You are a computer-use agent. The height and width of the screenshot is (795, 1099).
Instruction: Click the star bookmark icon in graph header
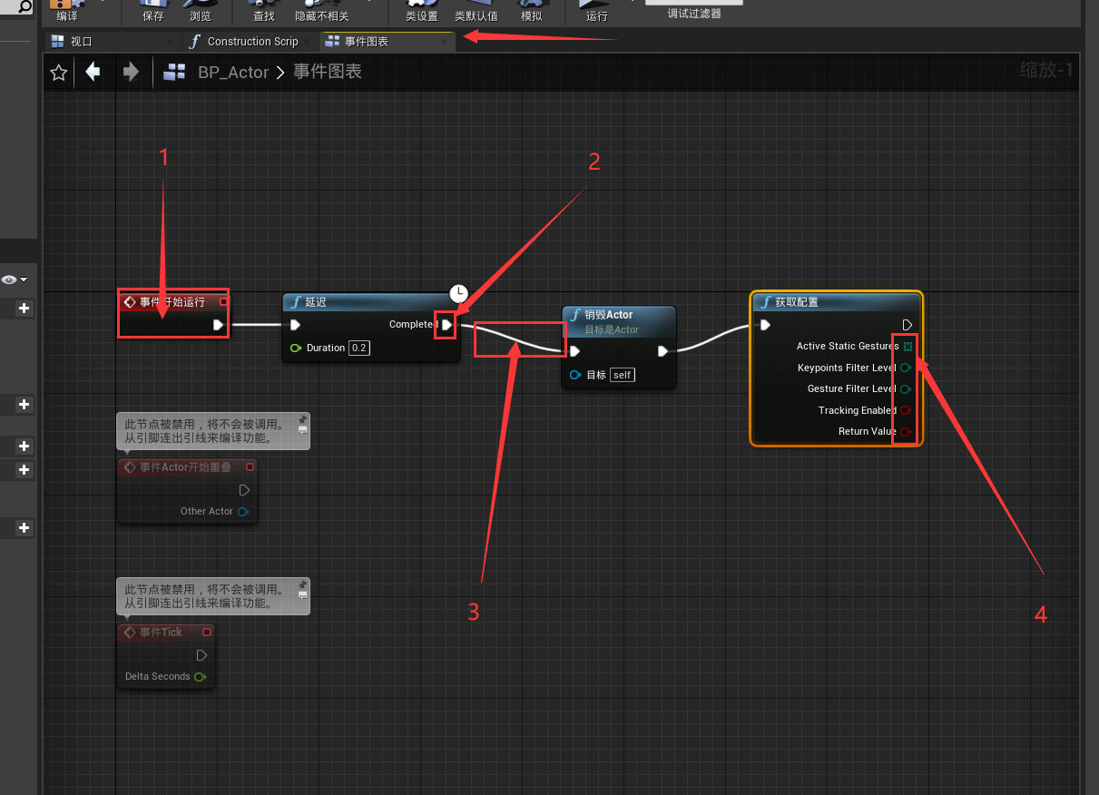[x=59, y=73]
